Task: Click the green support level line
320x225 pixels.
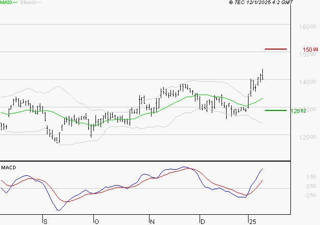Action: tap(276, 110)
